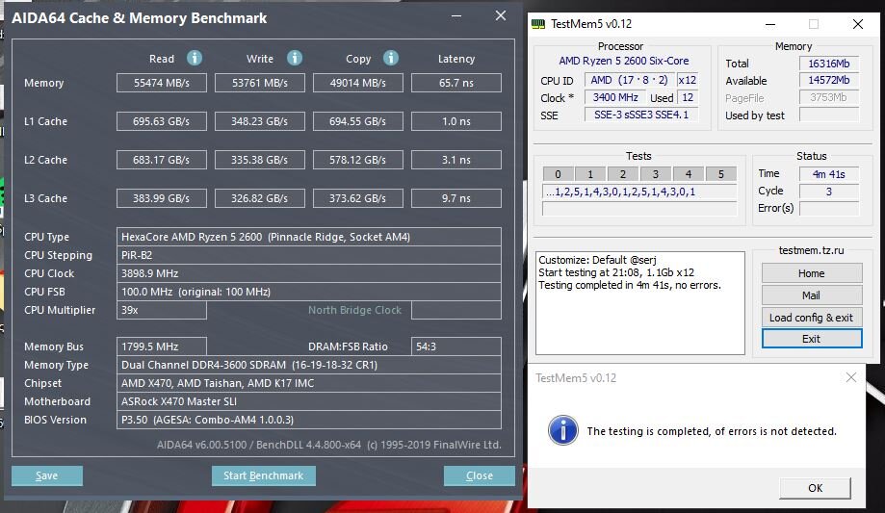Image resolution: width=885 pixels, height=513 pixels.
Task: Click the CPU Multiplier value 39x
Action: click(x=162, y=310)
